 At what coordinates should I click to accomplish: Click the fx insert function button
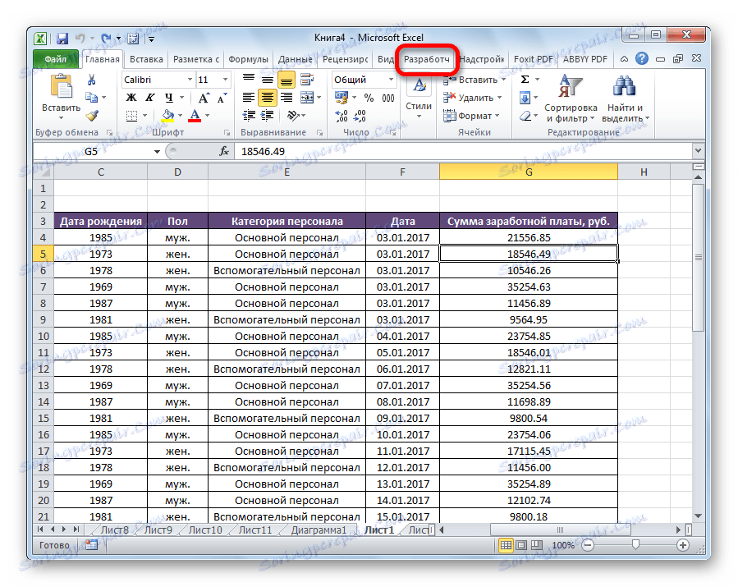pos(224,151)
